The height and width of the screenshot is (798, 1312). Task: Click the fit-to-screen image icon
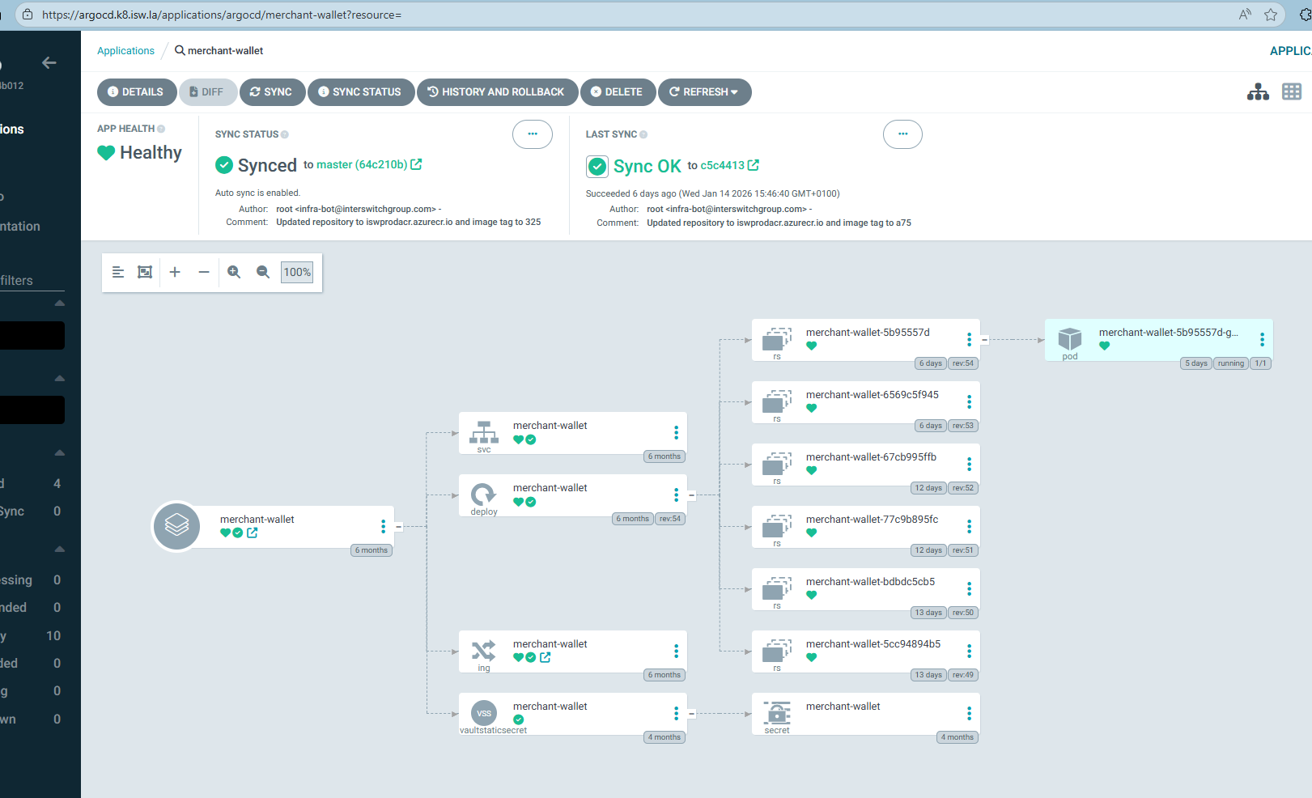145,272
